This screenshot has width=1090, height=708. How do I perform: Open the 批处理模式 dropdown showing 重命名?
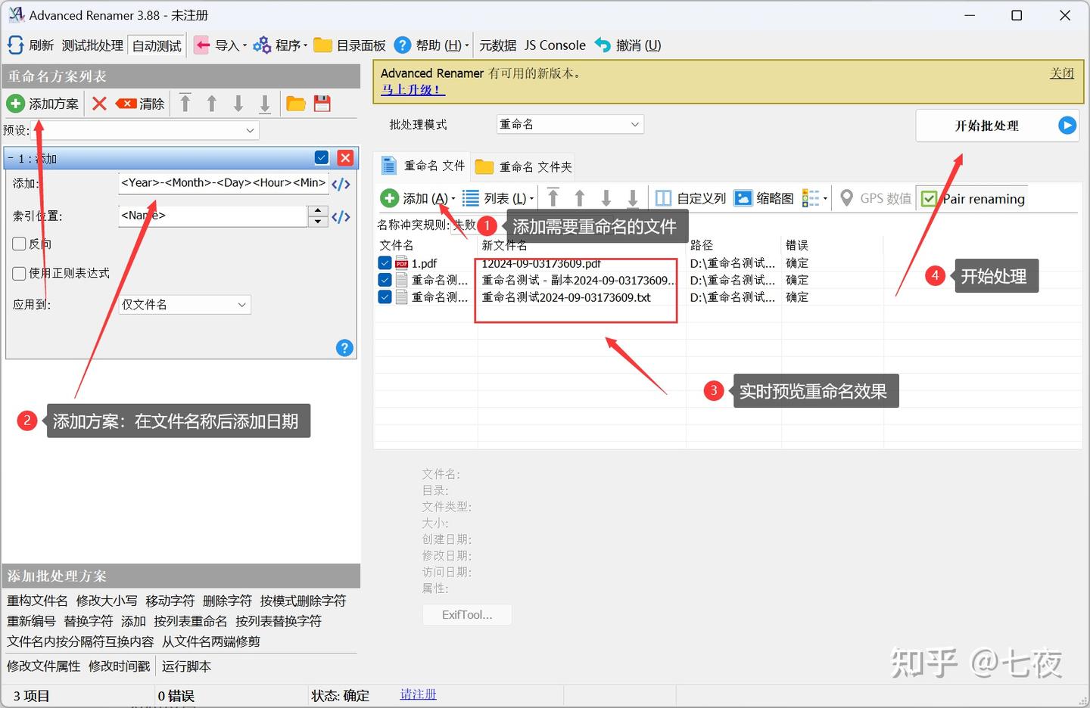tap(570, 124)
